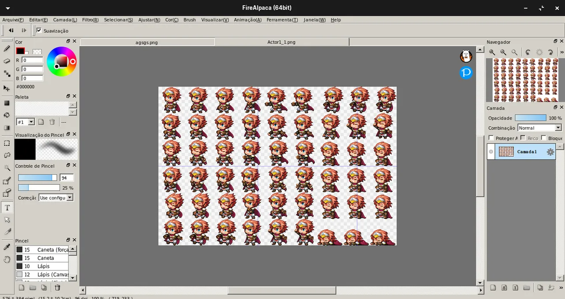Toggle Camada1 layer visibility dot

(491, 152)
